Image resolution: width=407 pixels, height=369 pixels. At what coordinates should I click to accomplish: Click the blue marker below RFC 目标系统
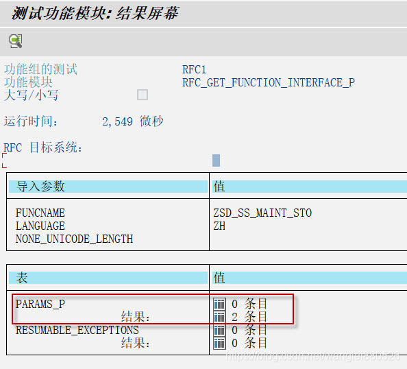pyautogui.click(x=216, y=160)
